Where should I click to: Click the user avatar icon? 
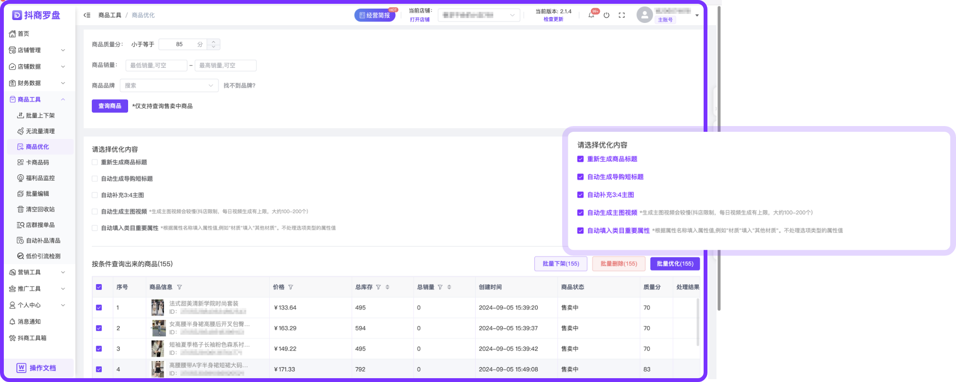click(644, 15)
